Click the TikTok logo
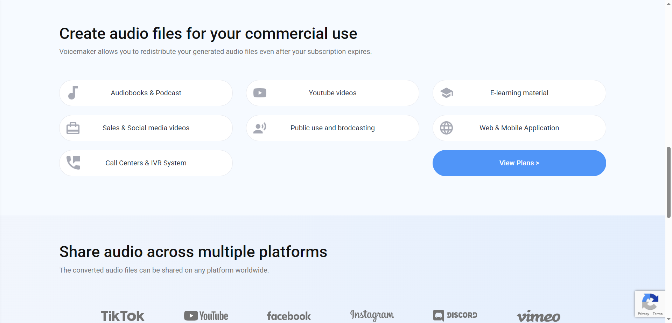672x323 pixels. pyautogui.click(x=122, y=315)
